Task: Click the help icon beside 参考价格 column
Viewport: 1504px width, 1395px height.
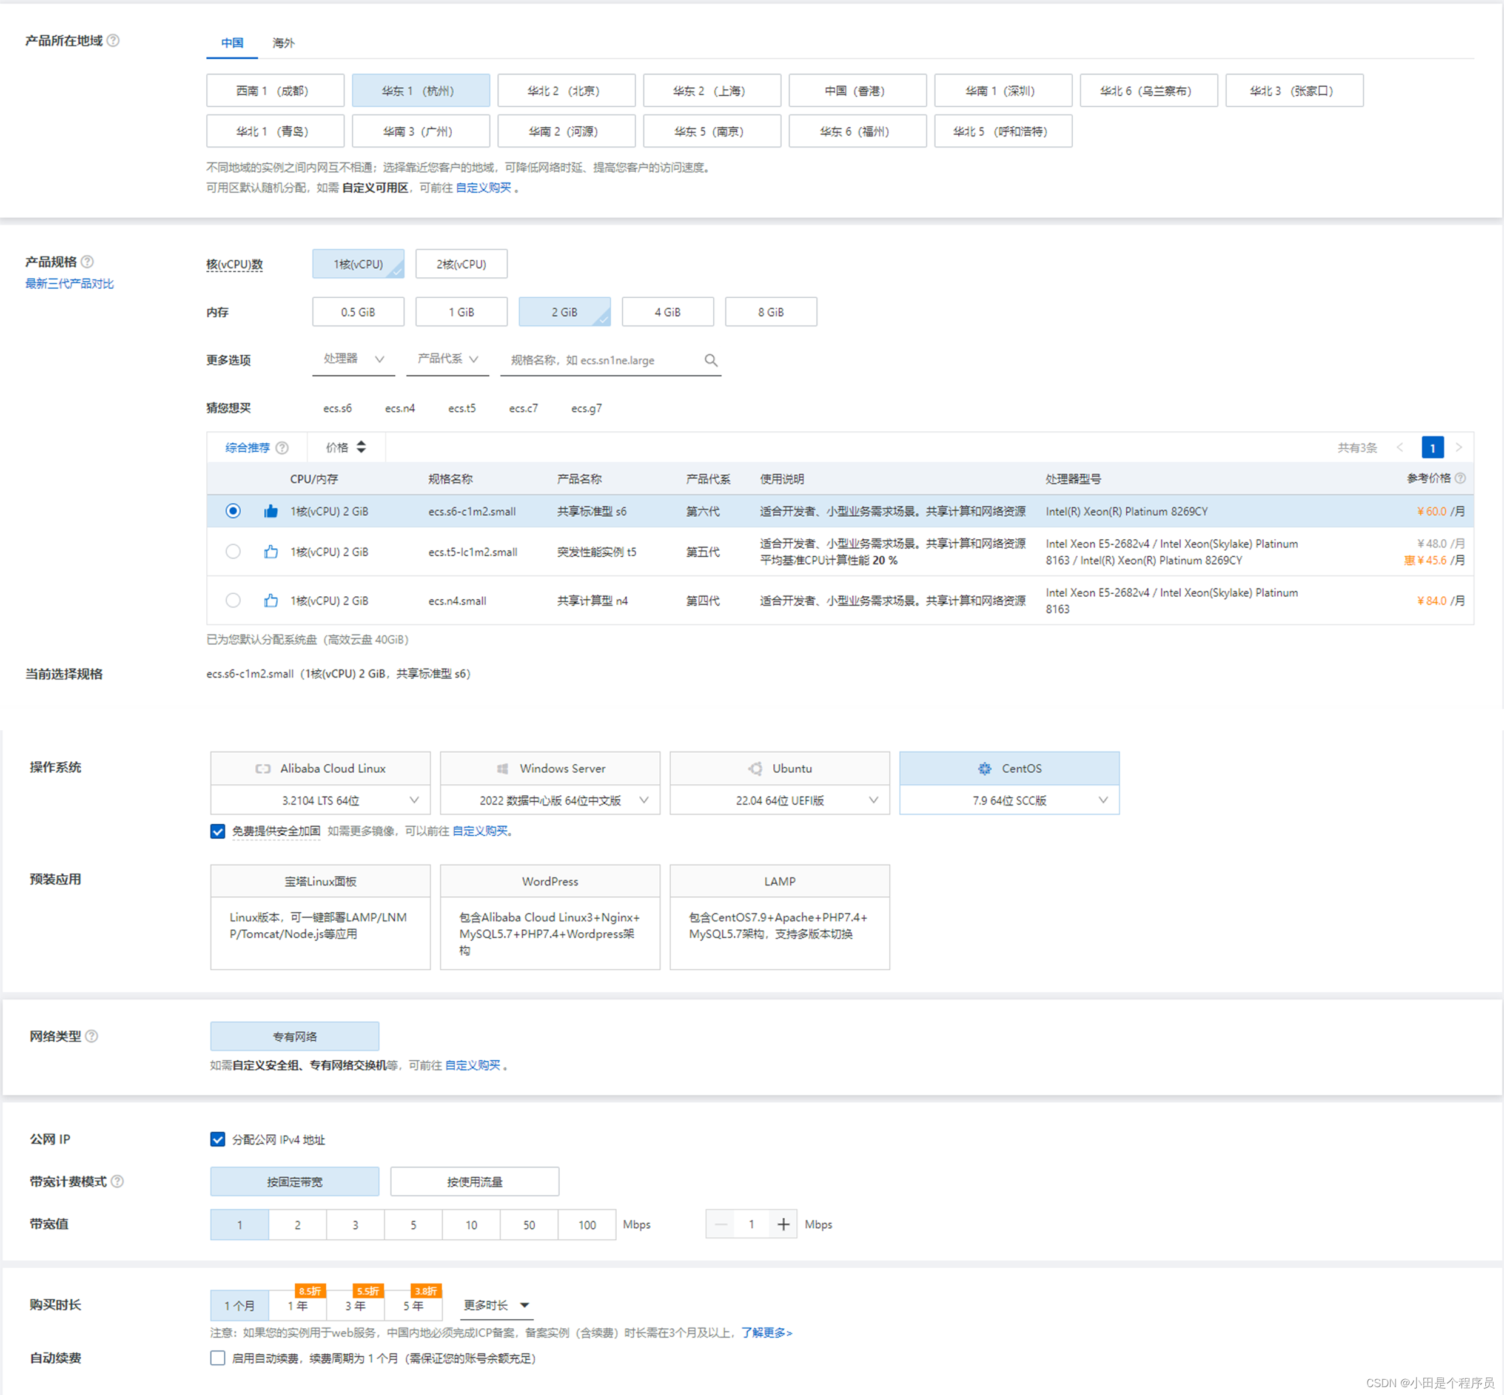Action: pyautogui.click(x=1460, y=479)
